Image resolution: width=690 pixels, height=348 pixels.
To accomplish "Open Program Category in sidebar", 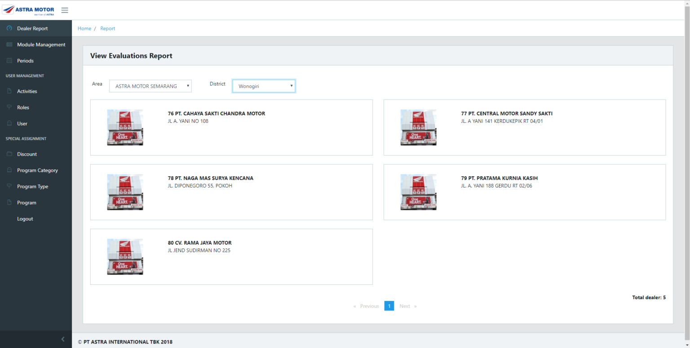I will [x=37, y=170].
